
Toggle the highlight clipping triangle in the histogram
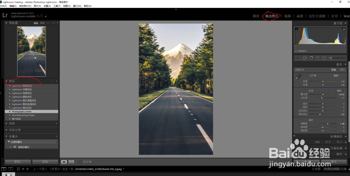coord(344,29)
